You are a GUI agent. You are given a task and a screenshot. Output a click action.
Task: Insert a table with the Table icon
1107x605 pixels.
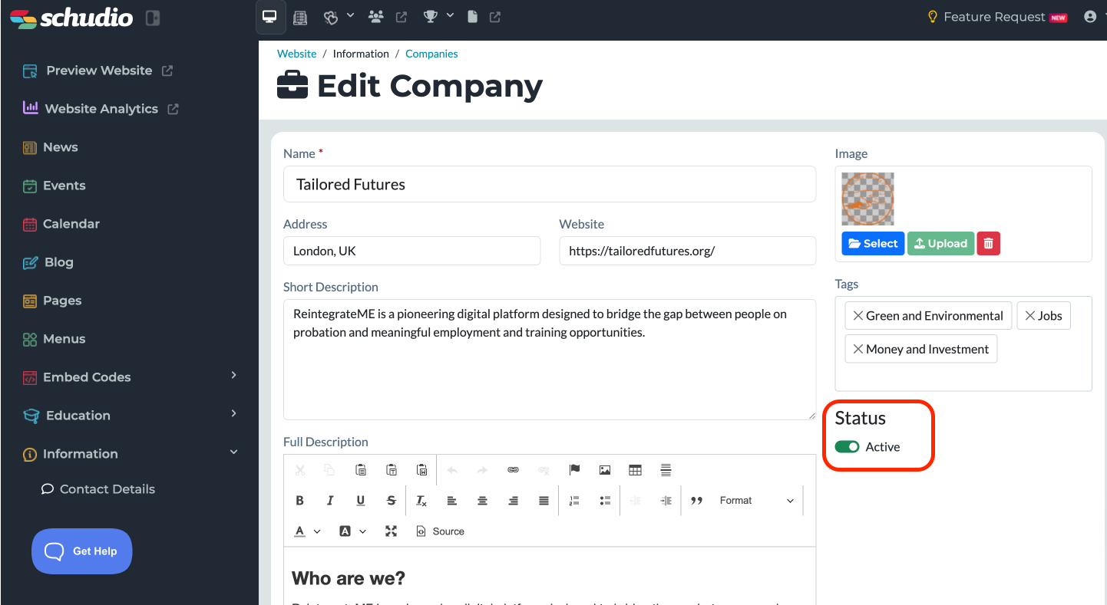(635, 470)
